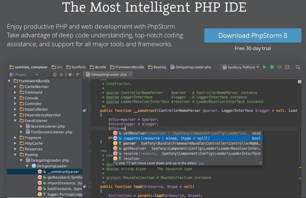Click the src breadcrumb folder
This screenshot has height=198, width=306.
pyautogui.click(x=57, y=67)
